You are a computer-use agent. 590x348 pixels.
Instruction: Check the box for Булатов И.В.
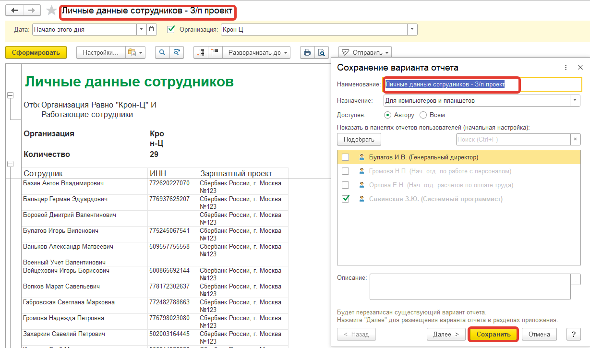pyautogui.click(x=345, y=157)
